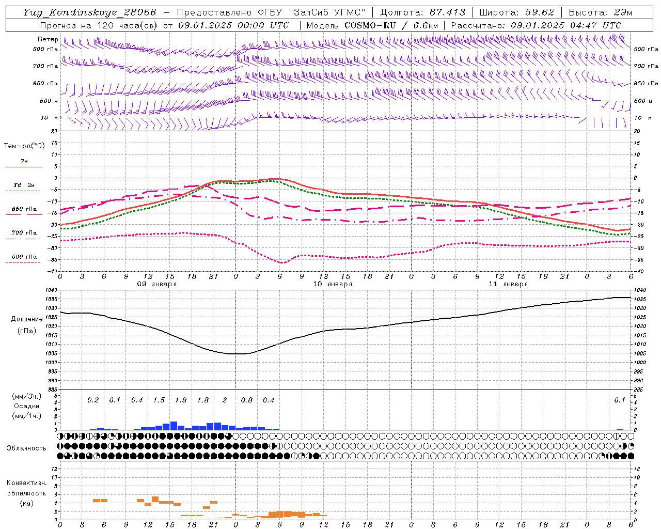Click the station name Yug_Kondinskoye_28066 in header
The image size is (661, 529).
point(90,12)
